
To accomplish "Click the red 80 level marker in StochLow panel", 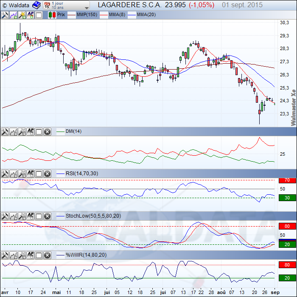I will pos(287,226).
